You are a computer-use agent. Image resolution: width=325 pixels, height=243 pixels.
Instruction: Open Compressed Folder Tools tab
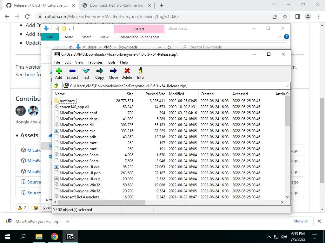tap(139, 37)
